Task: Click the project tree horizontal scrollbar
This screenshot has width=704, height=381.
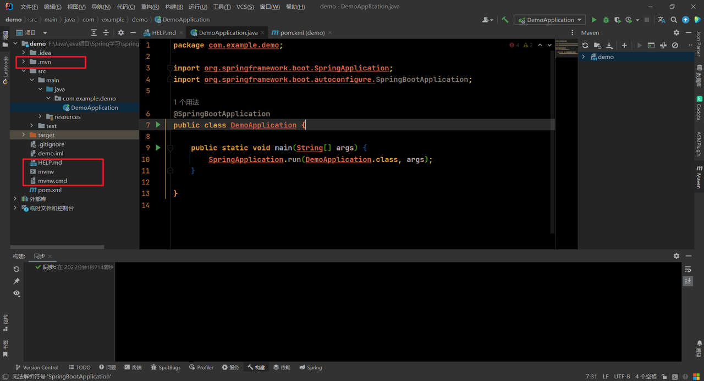Action: [x=57, y=247]
